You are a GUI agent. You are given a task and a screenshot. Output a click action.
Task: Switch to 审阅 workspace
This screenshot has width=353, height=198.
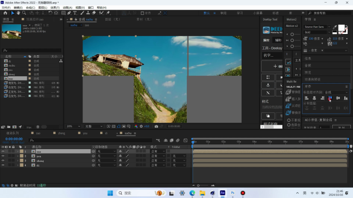tap(223, 13)
